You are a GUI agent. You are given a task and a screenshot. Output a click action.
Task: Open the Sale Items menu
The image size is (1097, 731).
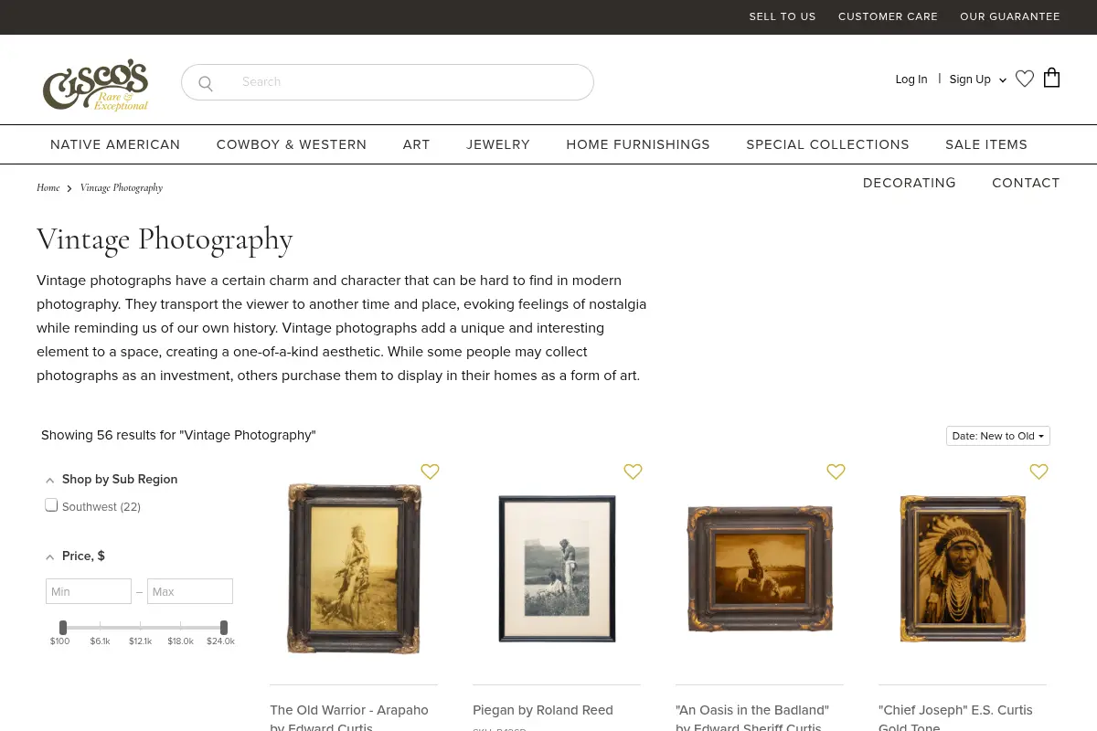click(x=986, y=144)
